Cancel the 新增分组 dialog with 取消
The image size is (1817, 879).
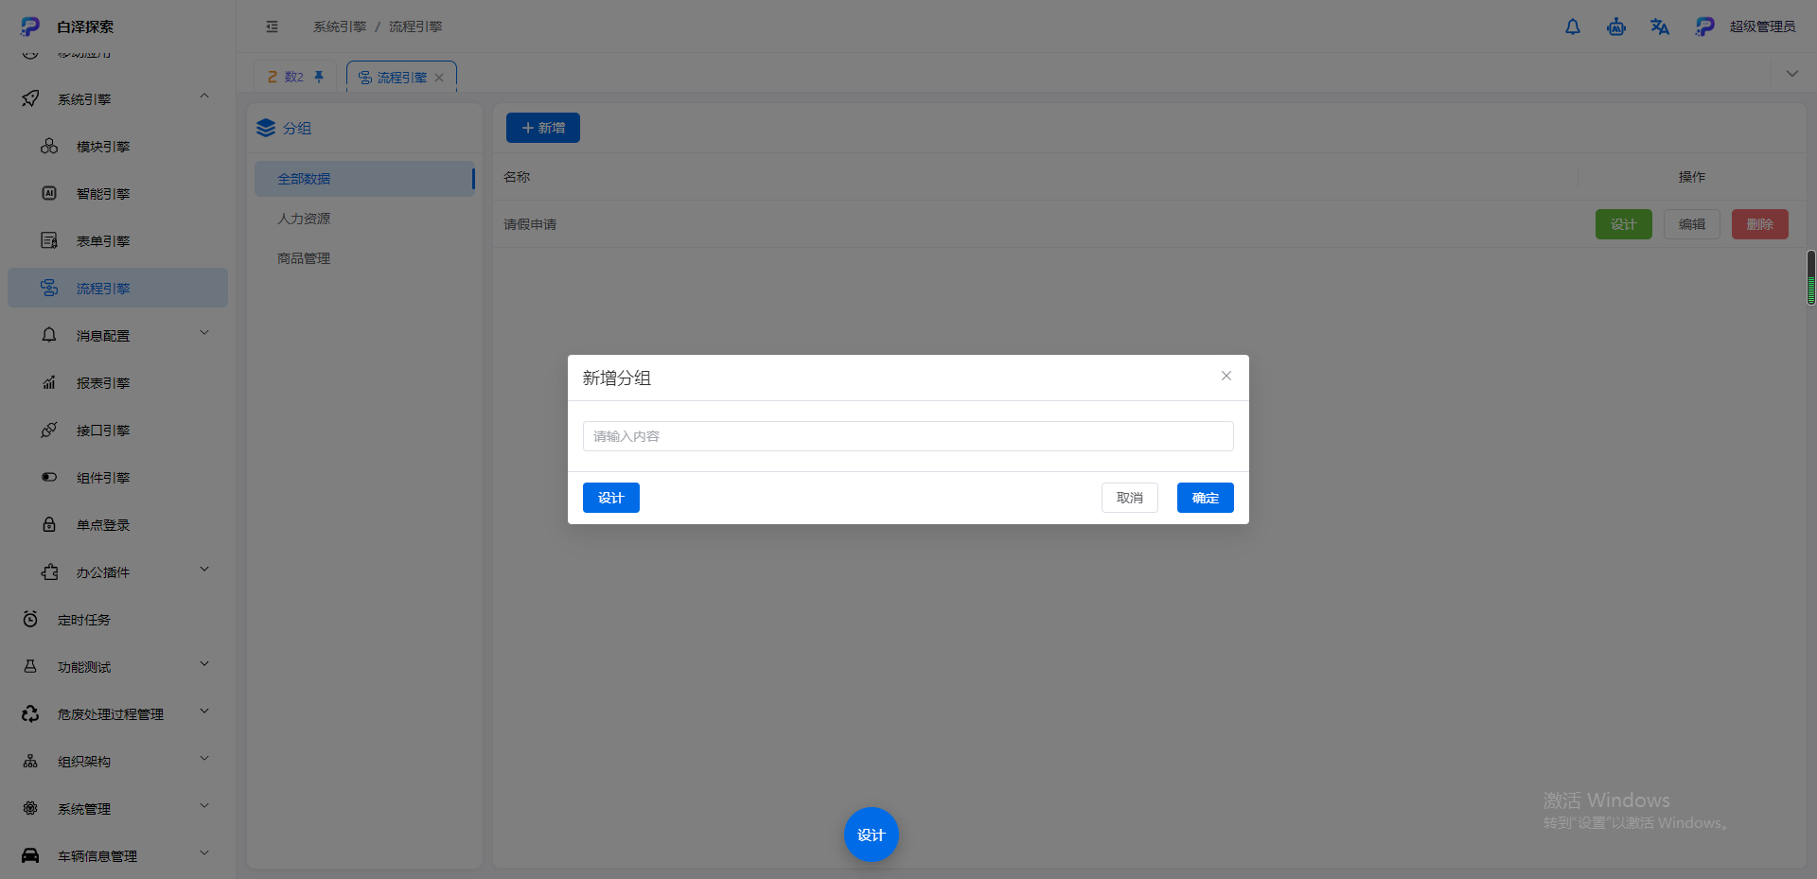click(1130, 498)
